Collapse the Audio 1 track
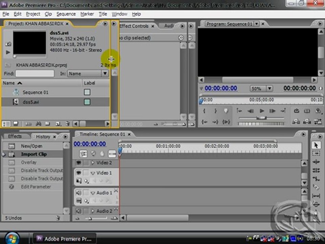This screenshot has width=325, height=244. [93, 193]
